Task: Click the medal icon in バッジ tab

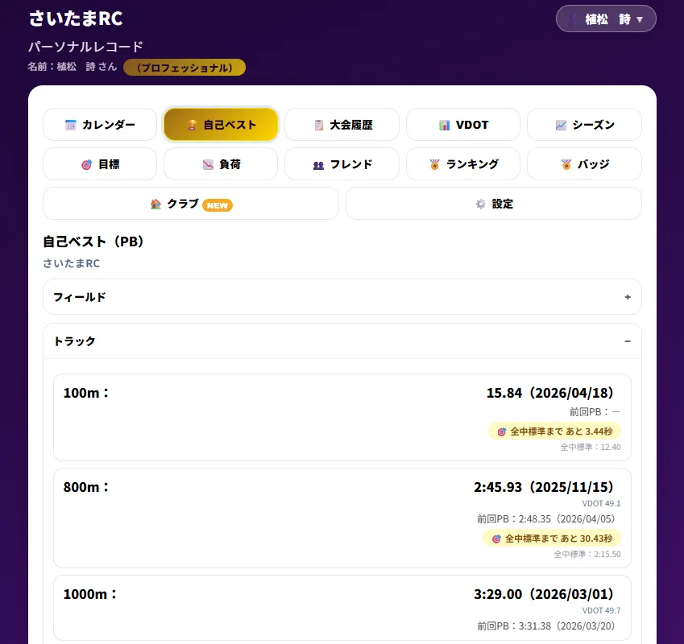Action: pos(566,164)
